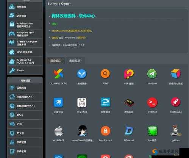Follow the koolshare.cn forum update link
189x158 pixels.
(x=69, y=38)
